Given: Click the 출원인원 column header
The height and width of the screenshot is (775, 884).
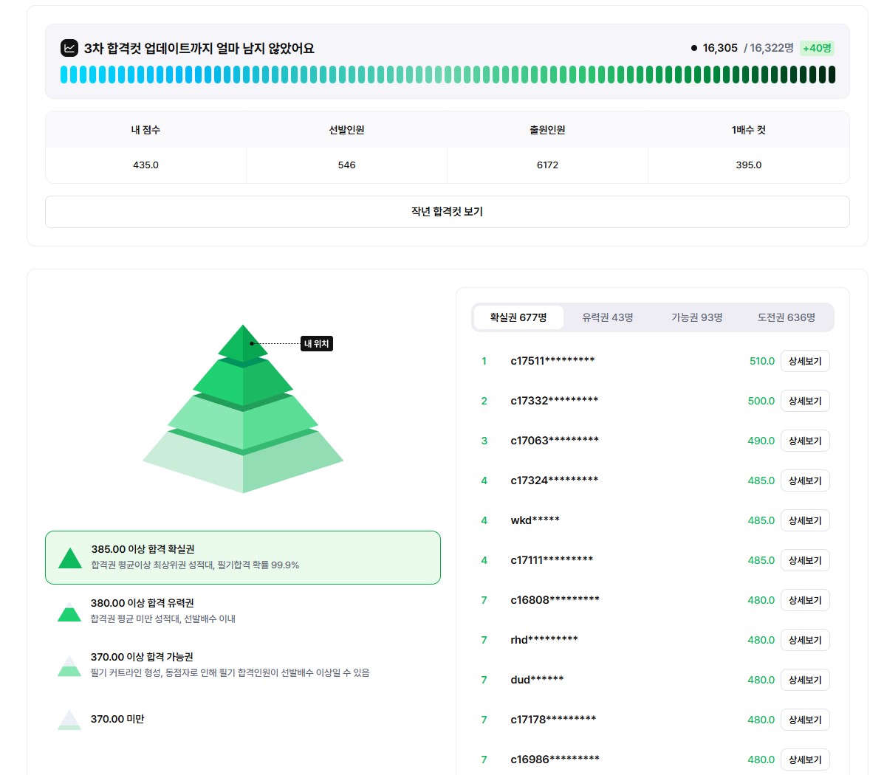Looking at the screenshot, I should point(547,130).
